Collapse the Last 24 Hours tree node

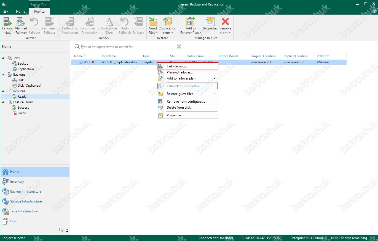(3, 102)
